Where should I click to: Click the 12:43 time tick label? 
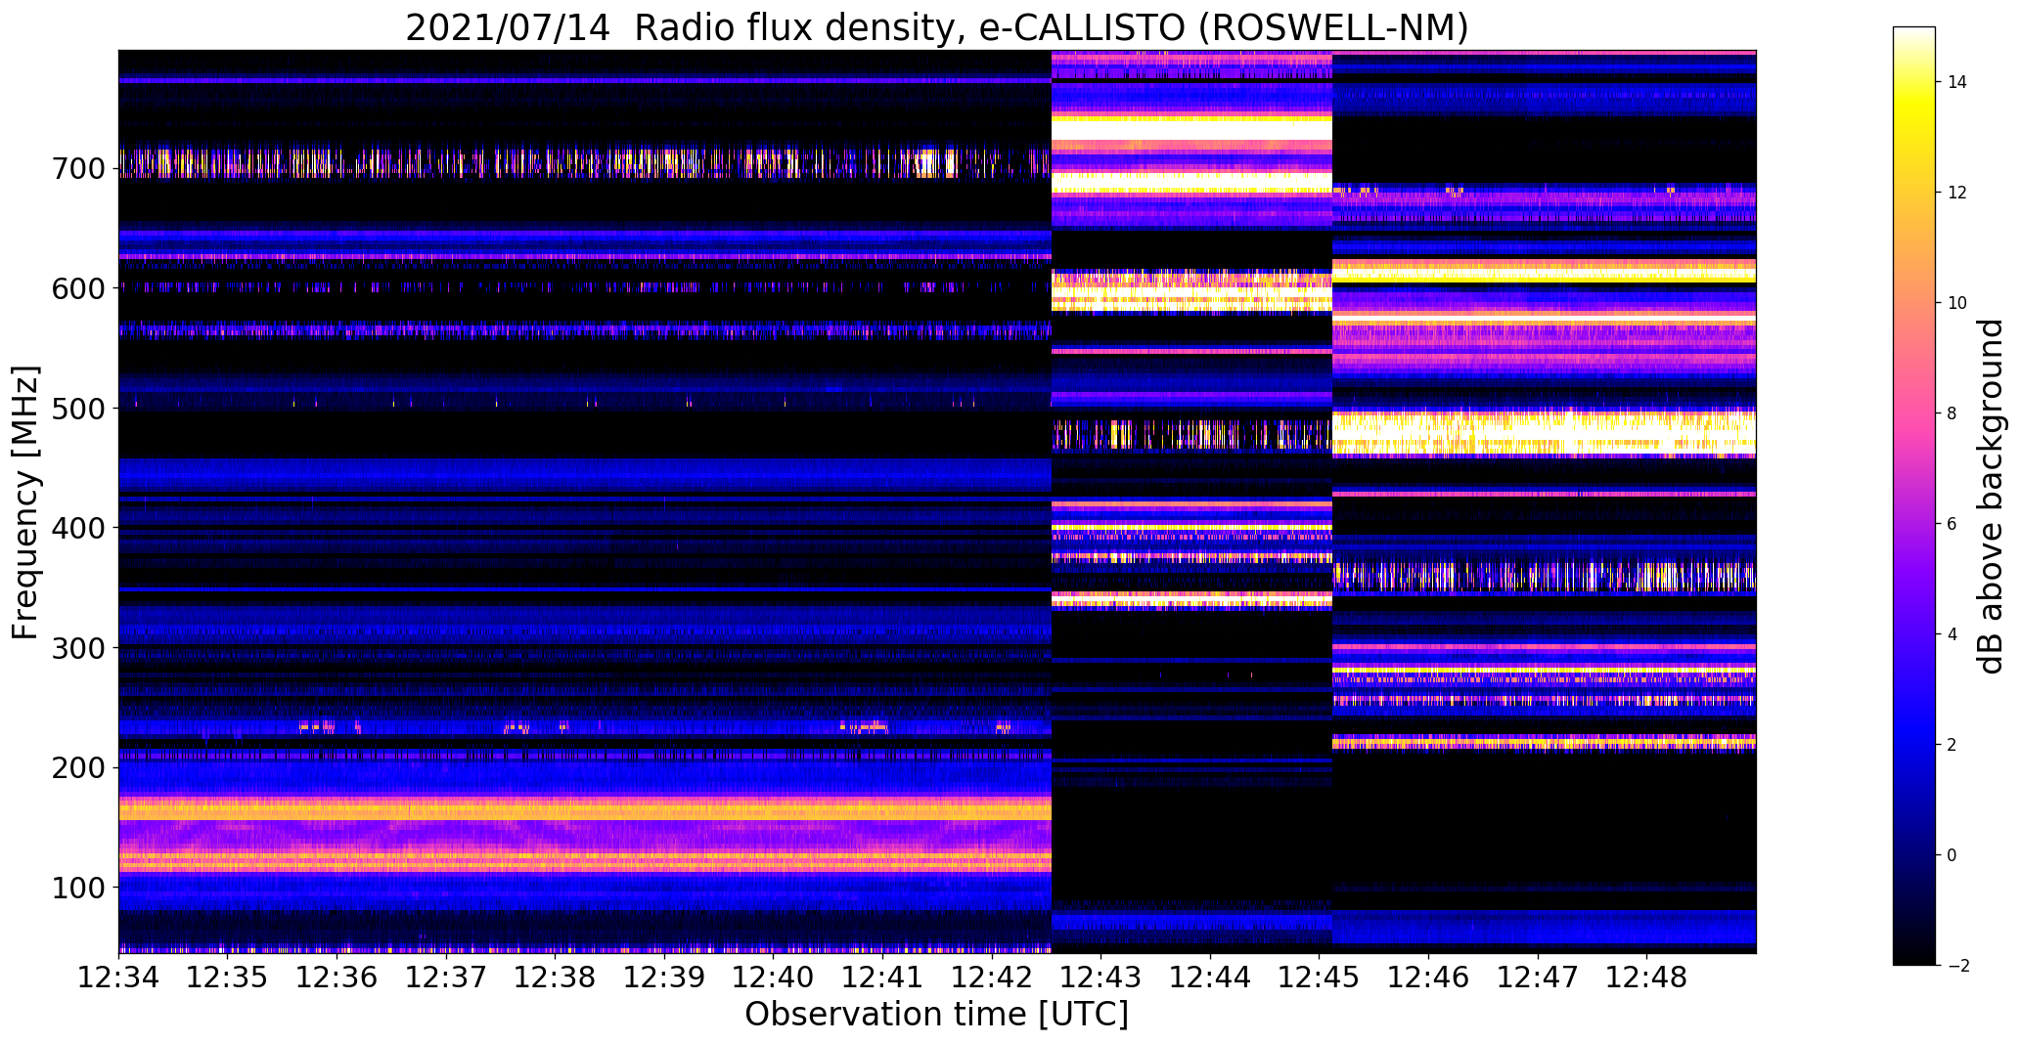(1101, 978)
